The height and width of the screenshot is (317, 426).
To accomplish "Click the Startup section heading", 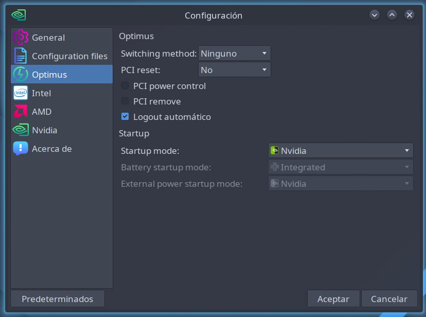I will (134, 133).
